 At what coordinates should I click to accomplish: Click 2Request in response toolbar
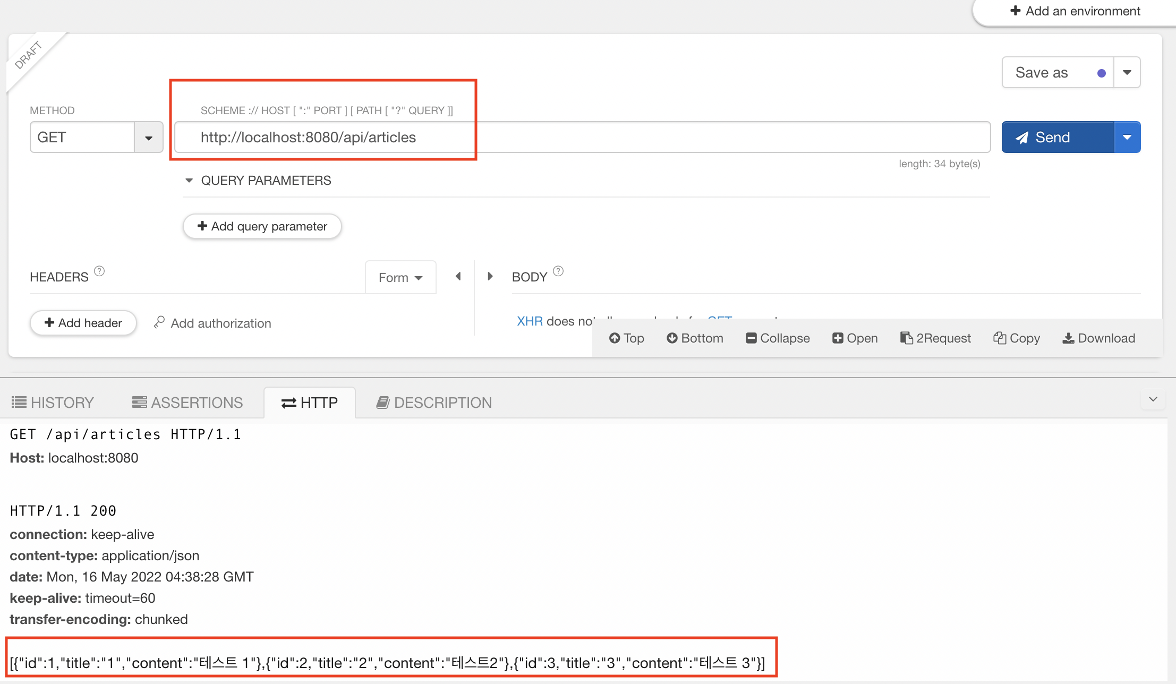(x=935, y=338)
